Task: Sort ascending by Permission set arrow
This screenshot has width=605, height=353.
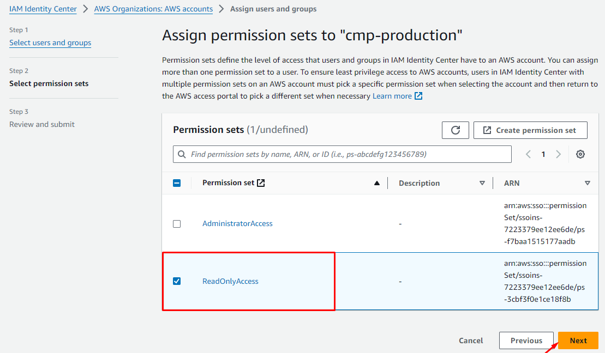Action: click(376, 184)
